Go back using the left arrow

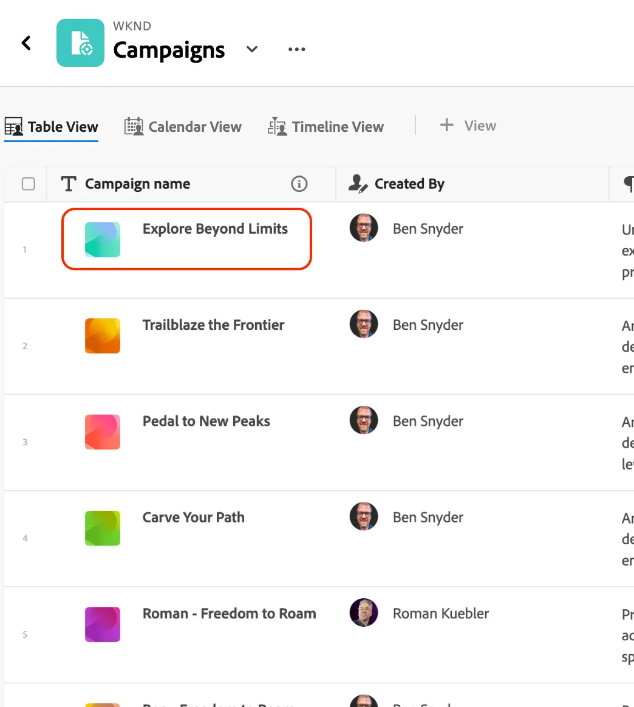click(26, 43)
